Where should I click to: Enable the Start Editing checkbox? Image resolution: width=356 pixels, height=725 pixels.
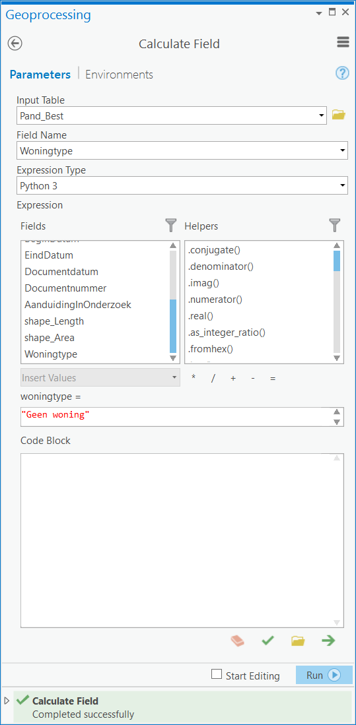[x=216, y=674]
